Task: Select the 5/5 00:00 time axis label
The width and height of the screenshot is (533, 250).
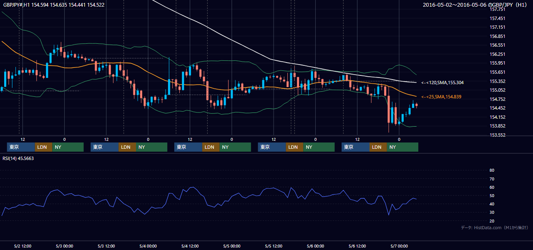Action: [231, 246]
